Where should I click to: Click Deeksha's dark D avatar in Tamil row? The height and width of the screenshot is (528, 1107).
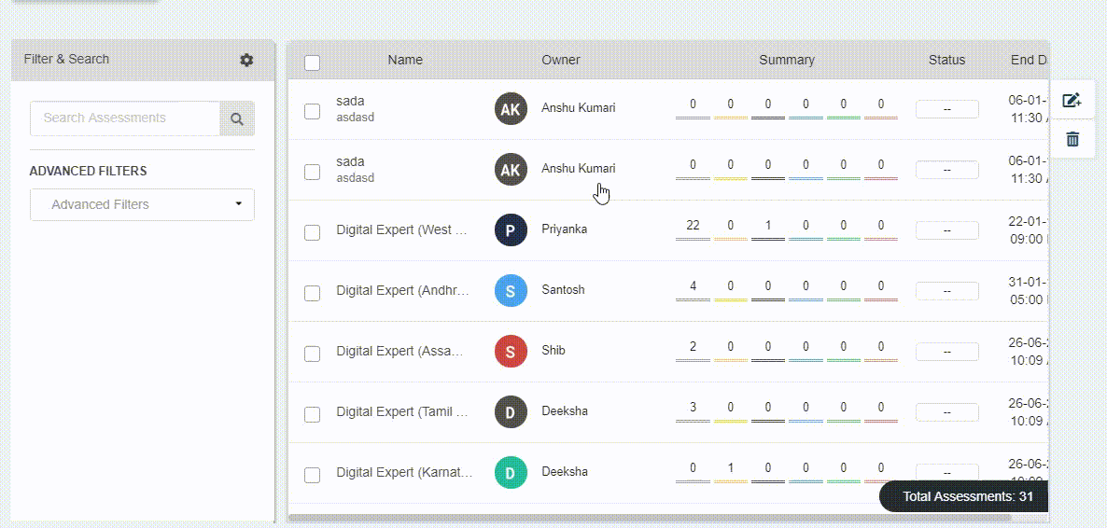click(x=511, y=412)
